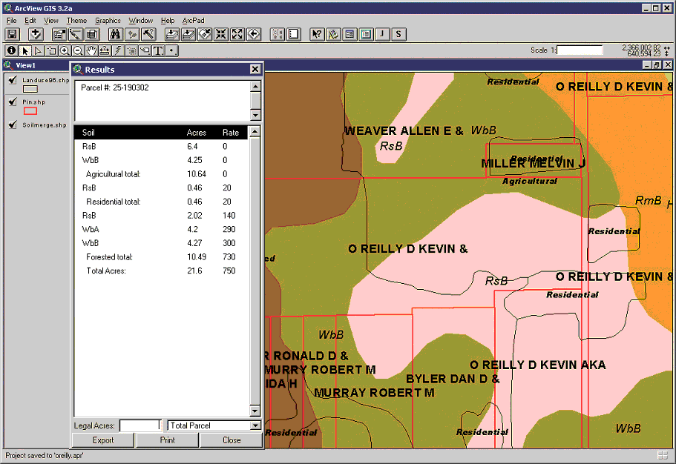Select the Pan hand tool

(x=91, y=50)
